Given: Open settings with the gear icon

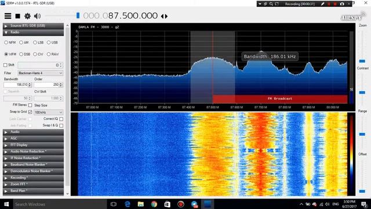Looking at the screenshot, I should [x=27, y=16].
